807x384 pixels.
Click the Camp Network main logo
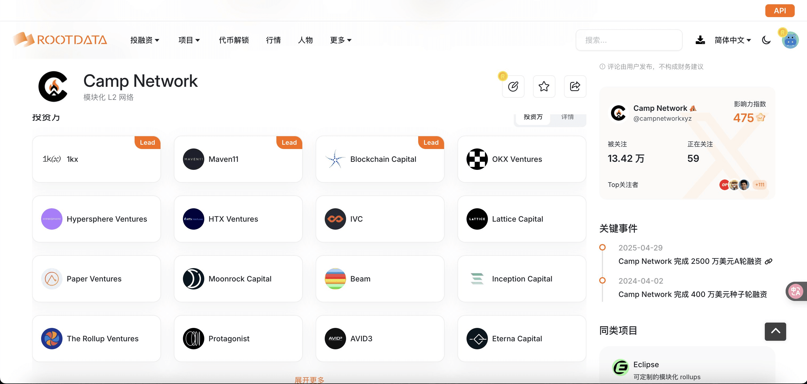(x=53, y=87)
